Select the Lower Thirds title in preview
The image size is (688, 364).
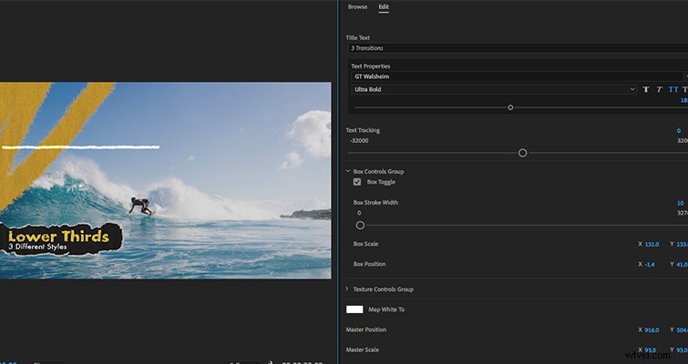tap(59, 238)
